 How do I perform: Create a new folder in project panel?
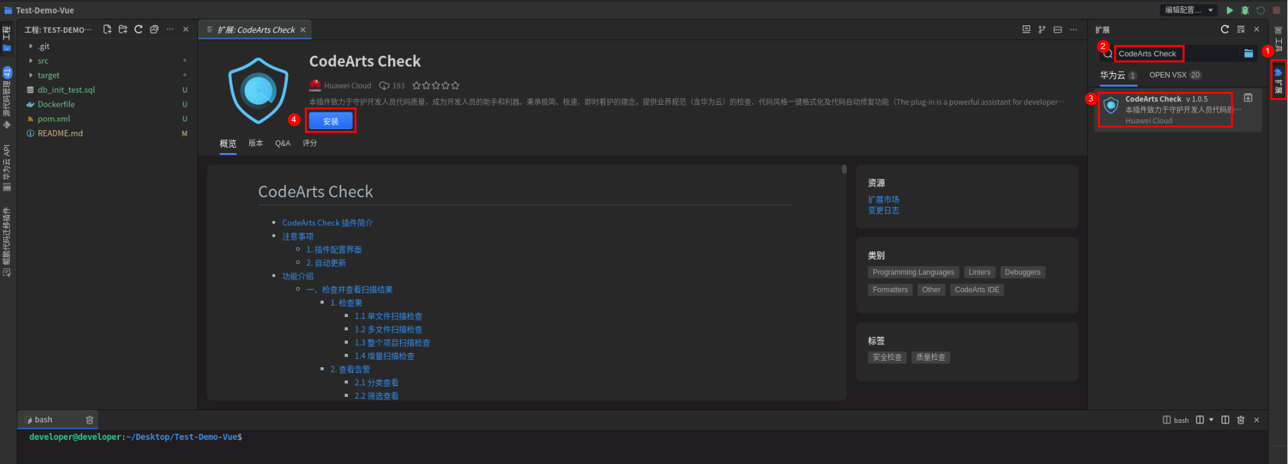[x=123, y=30]
